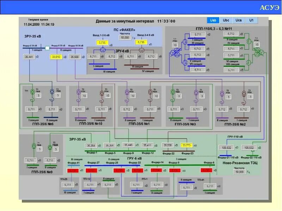This screenshot has width=282, height=211.
Task: Open the 35,441 кВ reading under Фидер-2
Action: 29,57
